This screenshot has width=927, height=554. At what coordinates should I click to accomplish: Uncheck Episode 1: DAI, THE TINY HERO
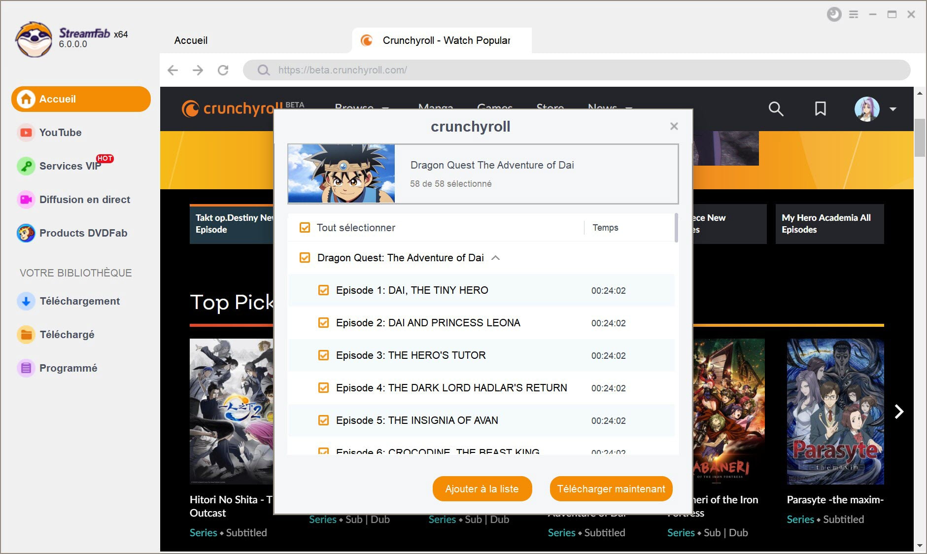[323, 290]
